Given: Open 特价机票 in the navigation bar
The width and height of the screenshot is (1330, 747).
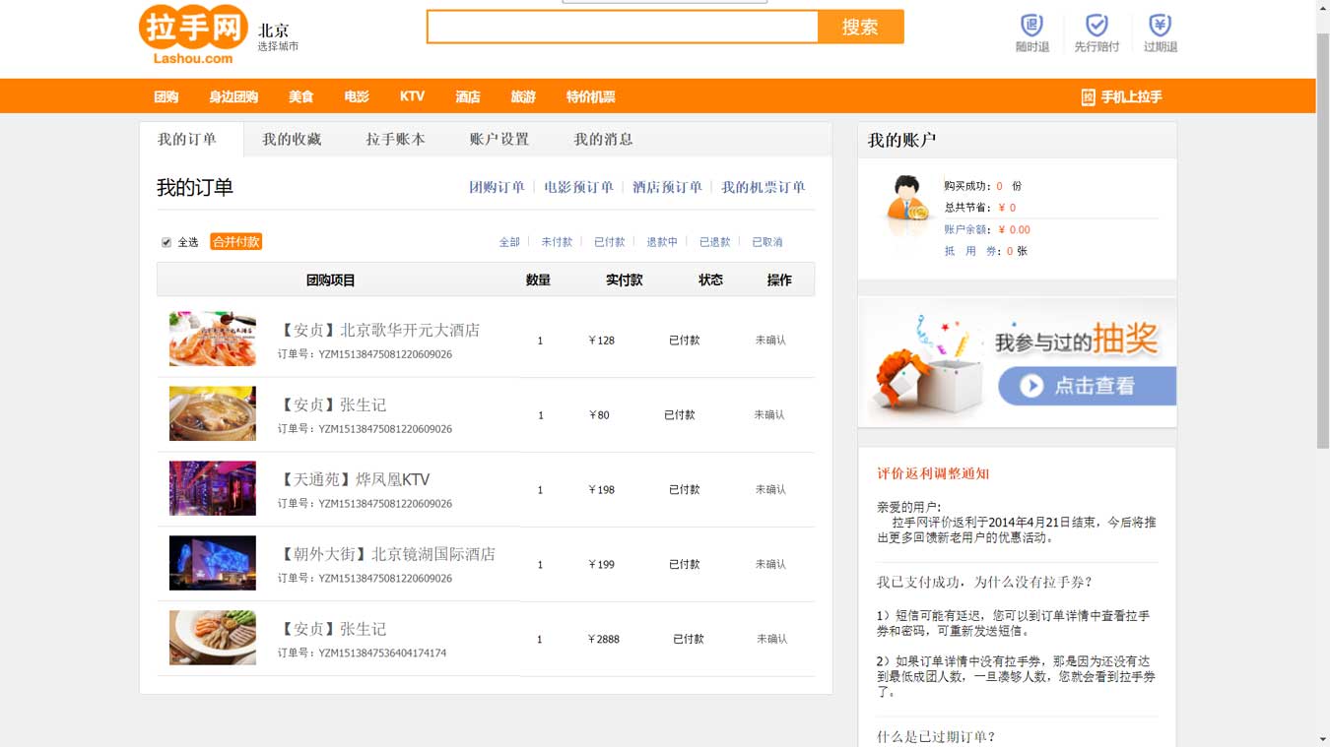Looking at the screenshot, I should (x=590, y=96).
